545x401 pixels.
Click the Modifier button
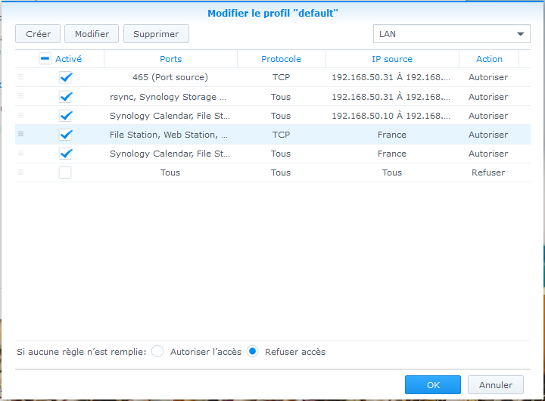pos(92,34)
